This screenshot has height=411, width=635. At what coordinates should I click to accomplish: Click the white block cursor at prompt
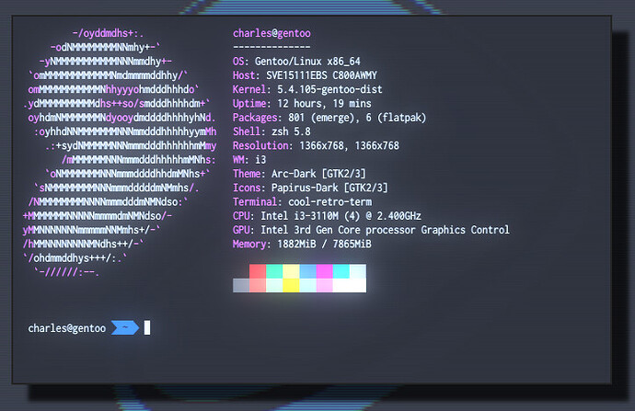pyautogui.click(x=147, y=327)
